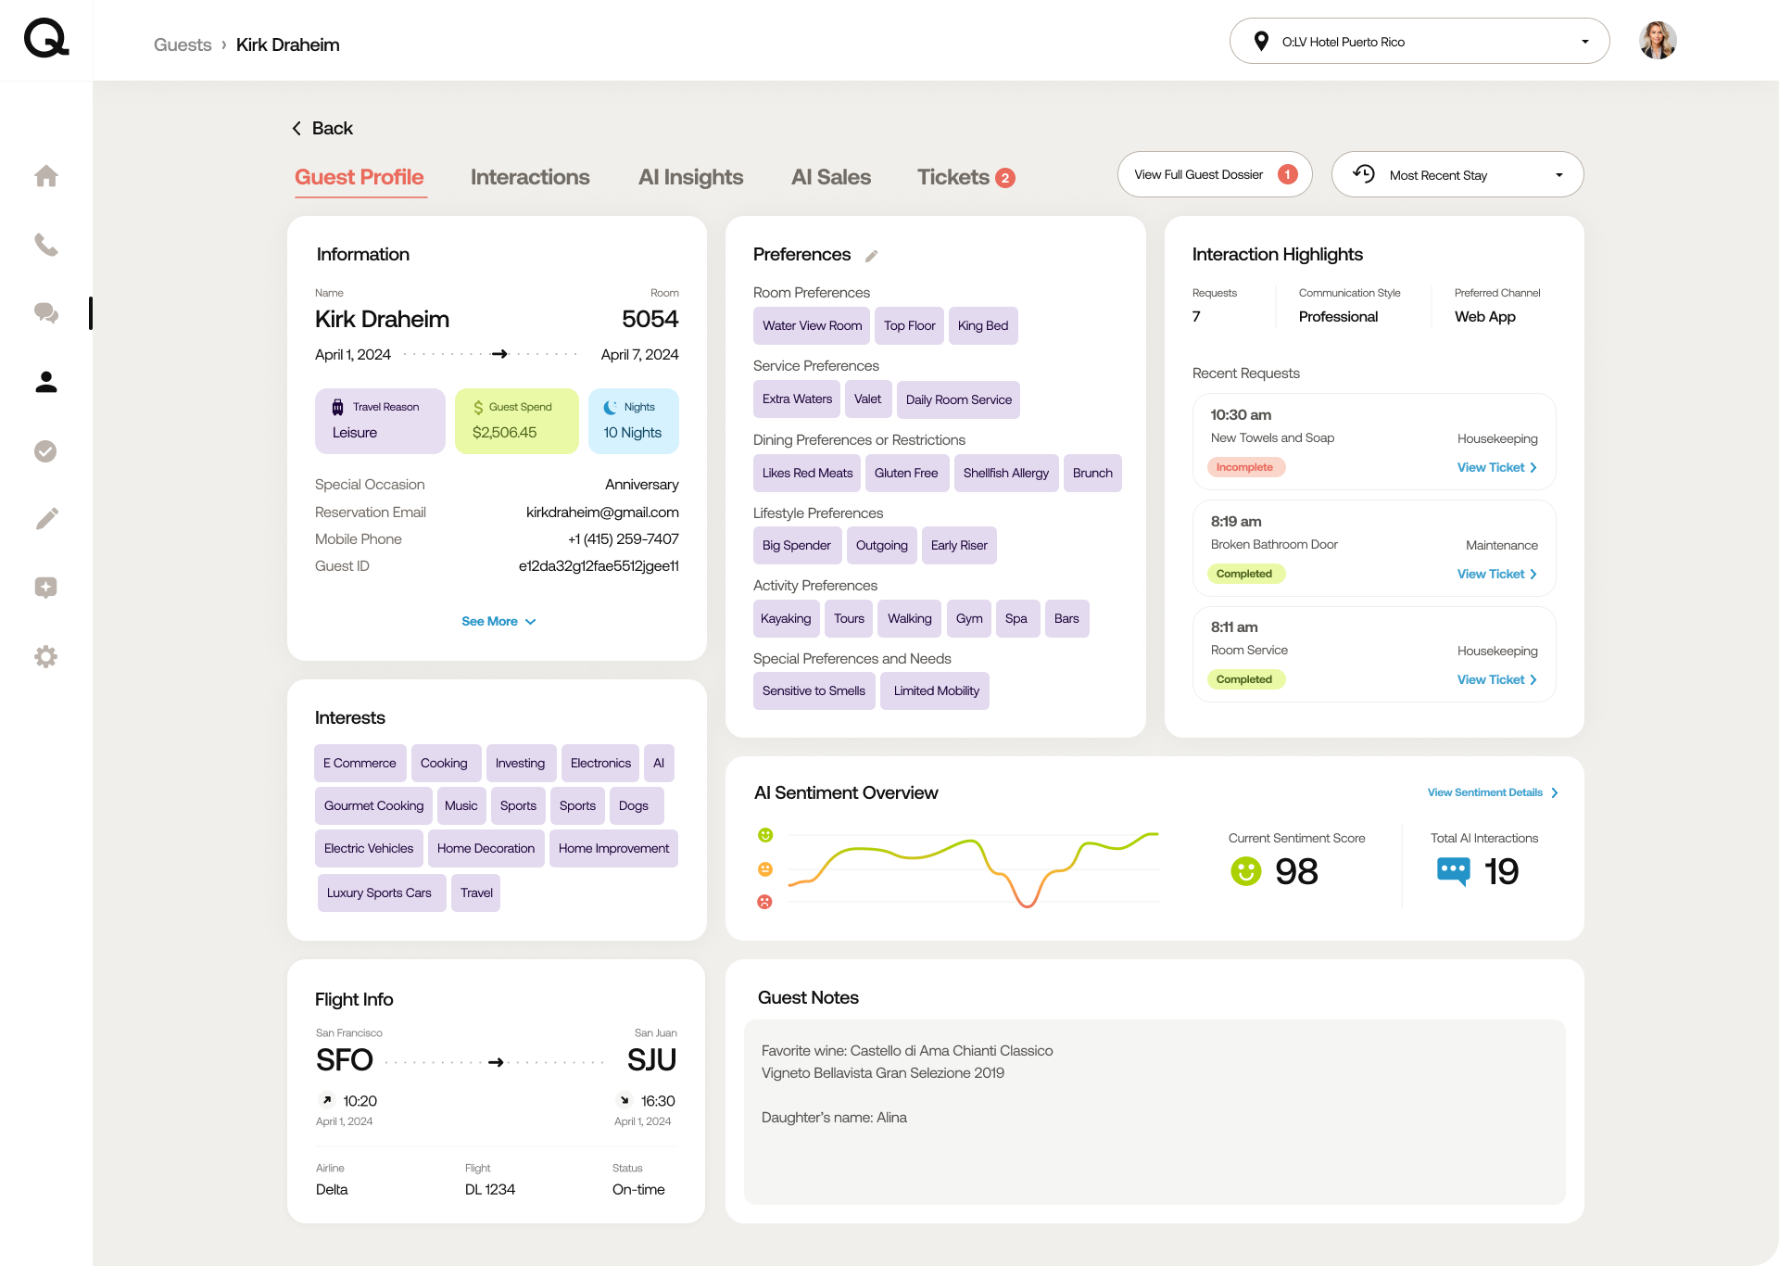Open the home icon in sidebar
This screenshot has height=1266, width=1779.
(x=46, y=176)
